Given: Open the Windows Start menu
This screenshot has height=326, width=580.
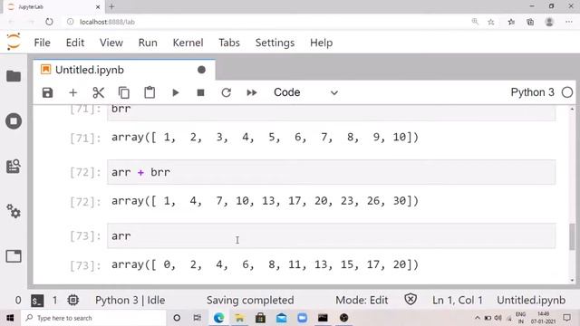Looking at the screenshot, I should point(10,318).
